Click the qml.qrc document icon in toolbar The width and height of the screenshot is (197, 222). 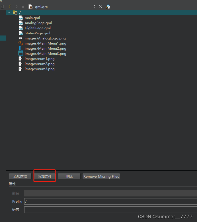coord(30,7)
